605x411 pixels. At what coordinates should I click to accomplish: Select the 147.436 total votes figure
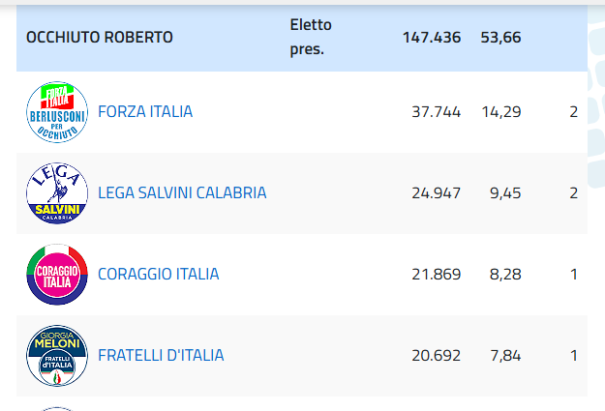coord(432,38)
